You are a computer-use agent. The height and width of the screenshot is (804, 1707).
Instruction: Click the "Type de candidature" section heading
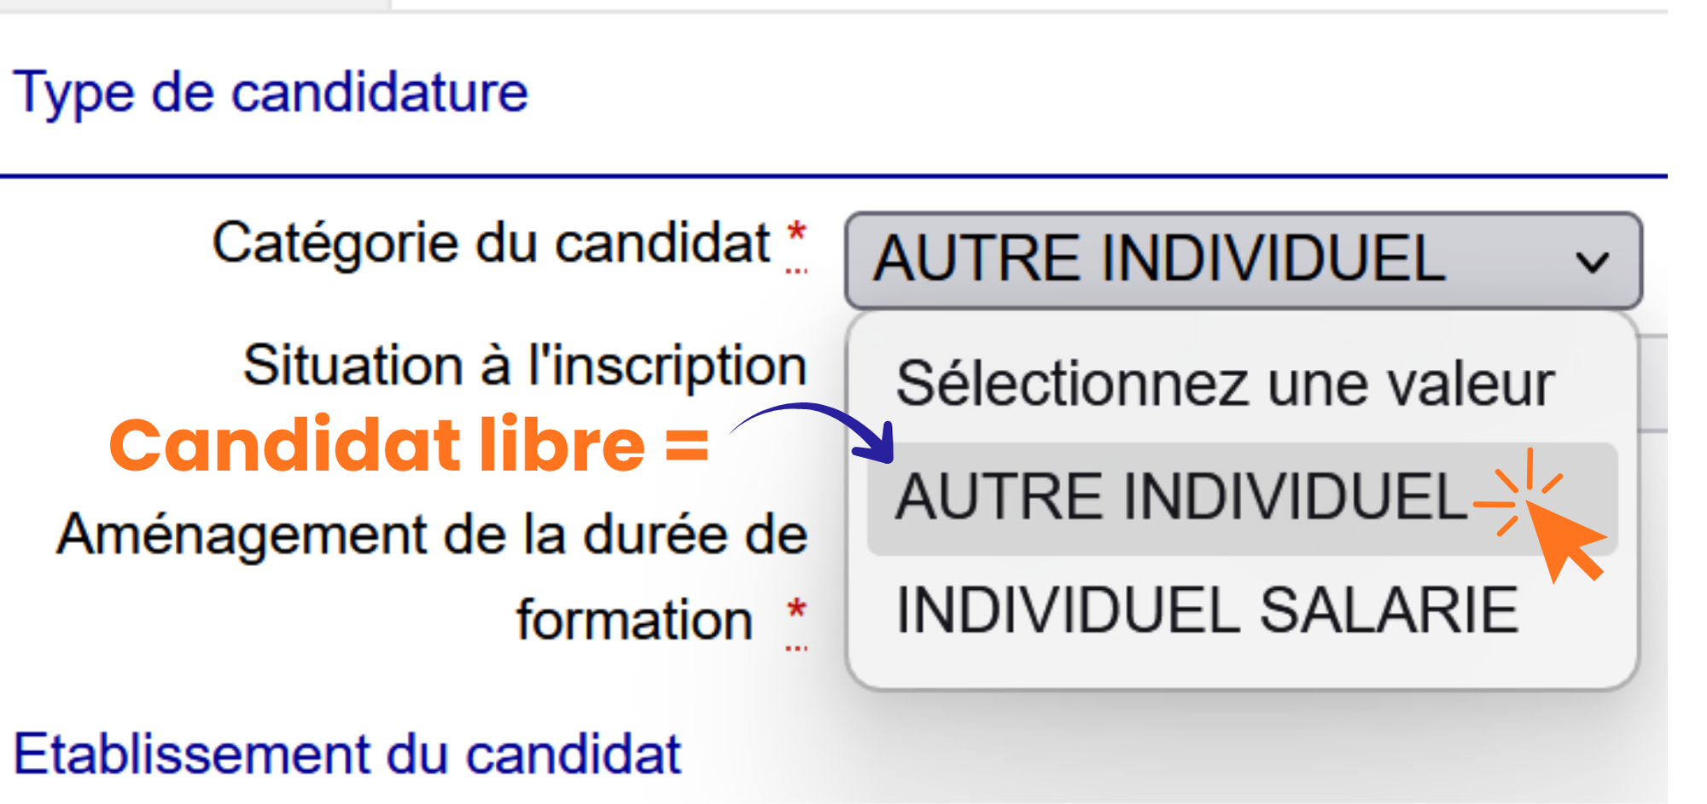(x=271, y=92)
